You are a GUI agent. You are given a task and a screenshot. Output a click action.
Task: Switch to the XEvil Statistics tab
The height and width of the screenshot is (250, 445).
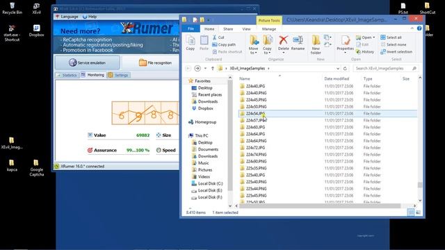67,75
